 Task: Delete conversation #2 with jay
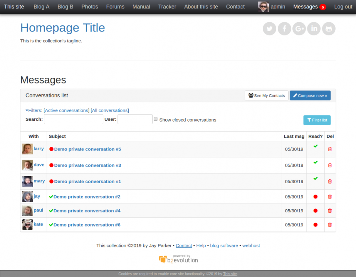(x=330, y=197)
